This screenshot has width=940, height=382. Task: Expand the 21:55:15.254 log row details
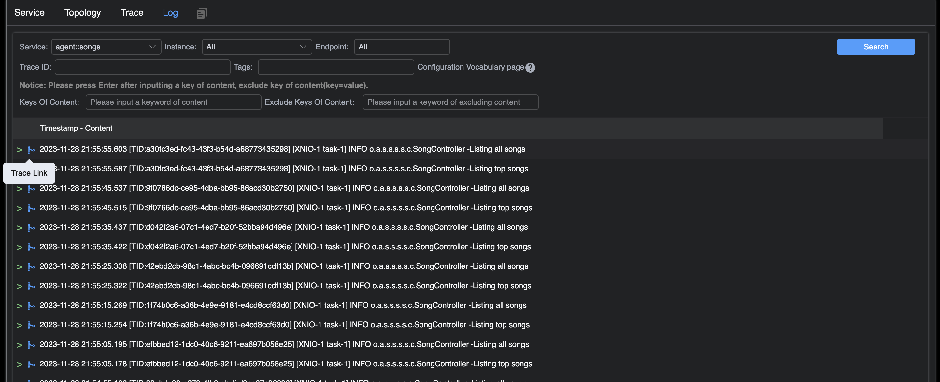pyautogui.click(x=19, y=325)
